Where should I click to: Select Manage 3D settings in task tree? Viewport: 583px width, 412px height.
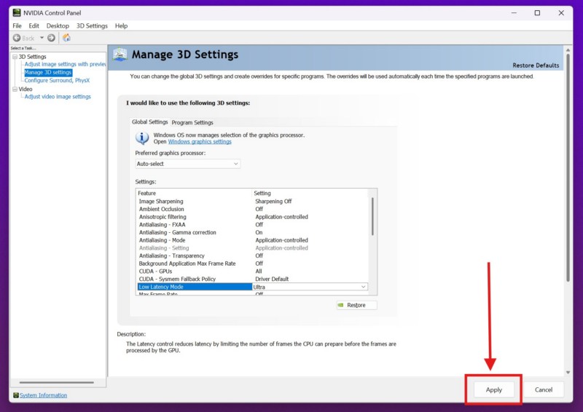coord(48,73)
